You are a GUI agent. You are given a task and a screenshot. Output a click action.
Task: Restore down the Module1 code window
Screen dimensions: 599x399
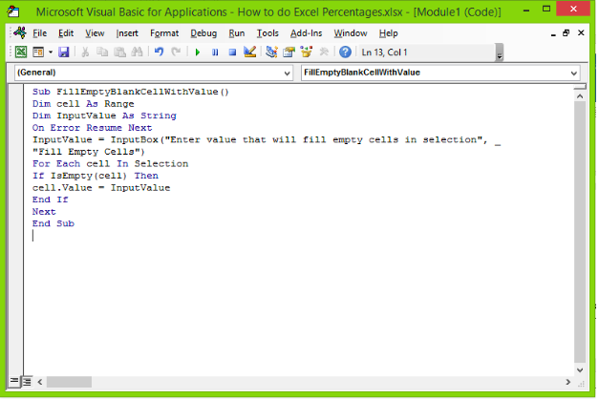[567, 33]
